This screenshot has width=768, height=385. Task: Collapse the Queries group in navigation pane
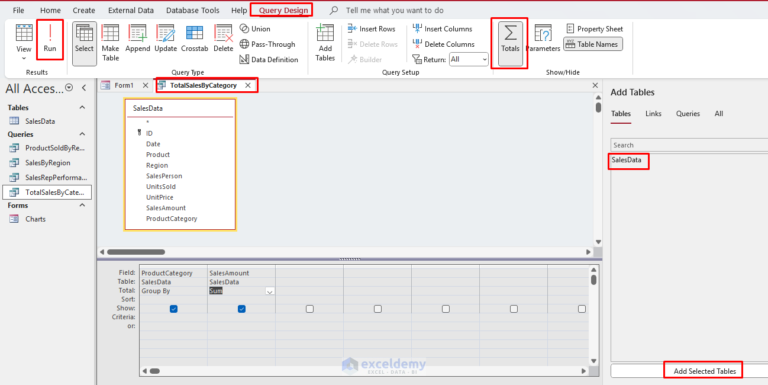click(x=82, y=134)
